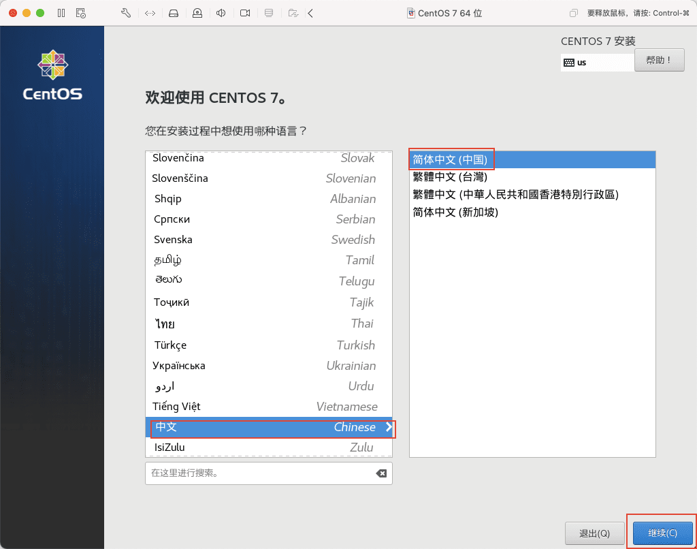
Task: Choose 简体中文 (新加坡) locale
Action: pos(455,213)
